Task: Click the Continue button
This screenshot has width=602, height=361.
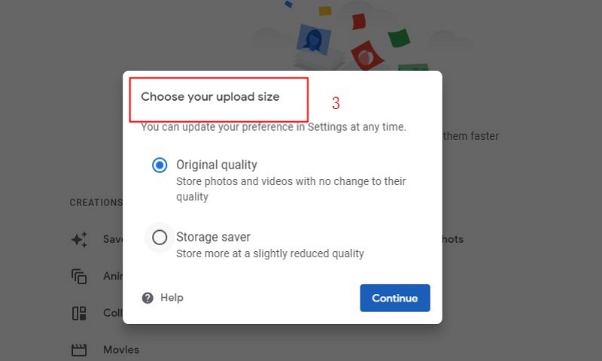Action: click(x=395, y=298)
